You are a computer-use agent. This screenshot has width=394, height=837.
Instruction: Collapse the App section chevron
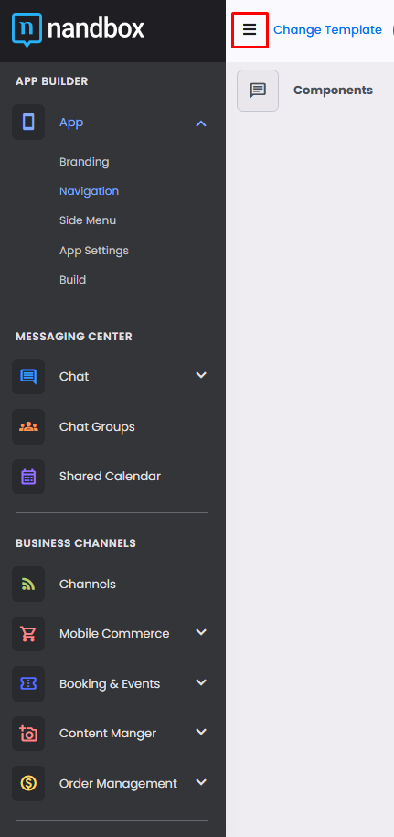pyautogui.click(x=201, y=123)
